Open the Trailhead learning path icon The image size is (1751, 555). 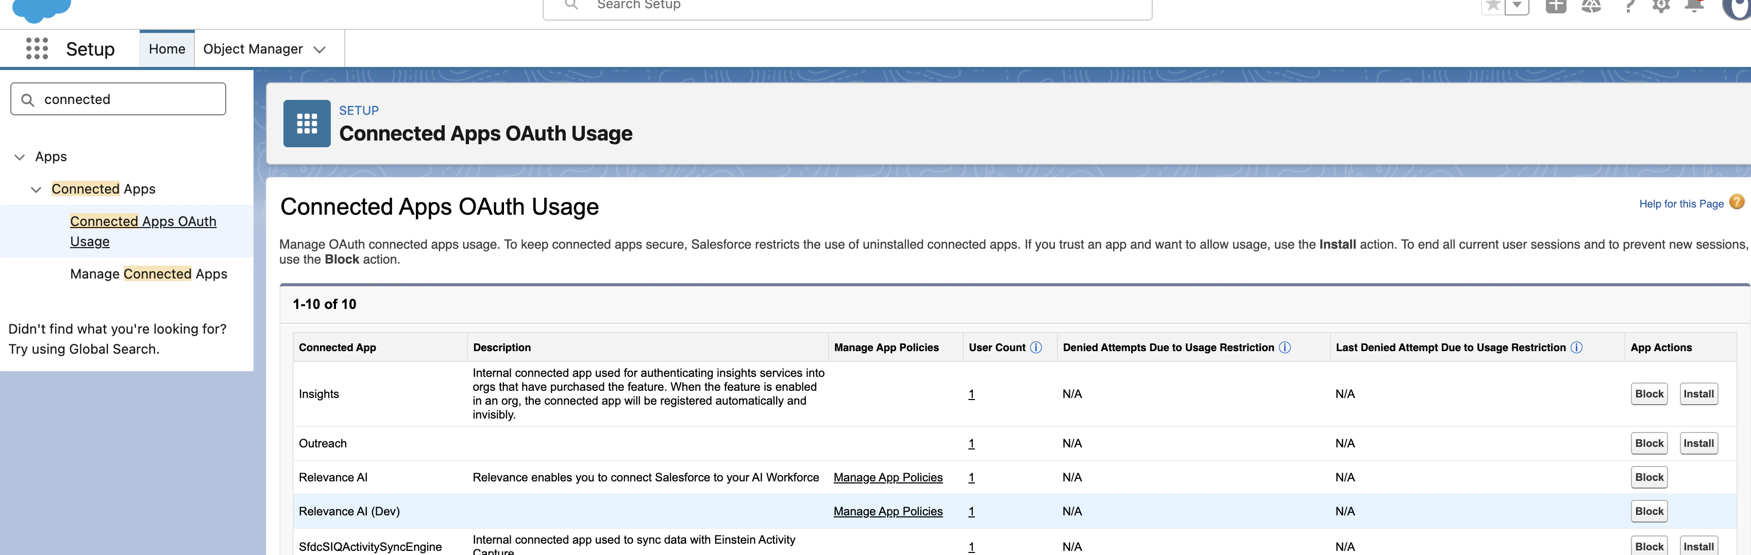(x=1591, y=6)
